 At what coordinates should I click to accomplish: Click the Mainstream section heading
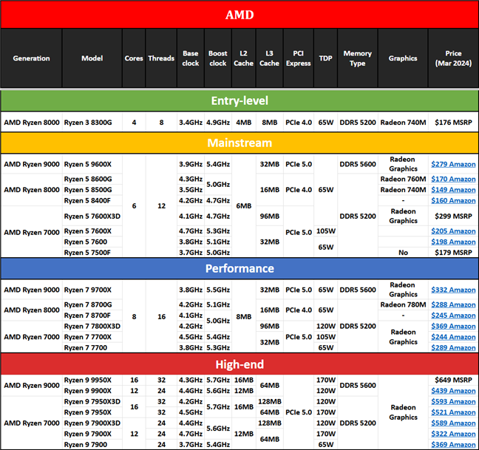239,143
